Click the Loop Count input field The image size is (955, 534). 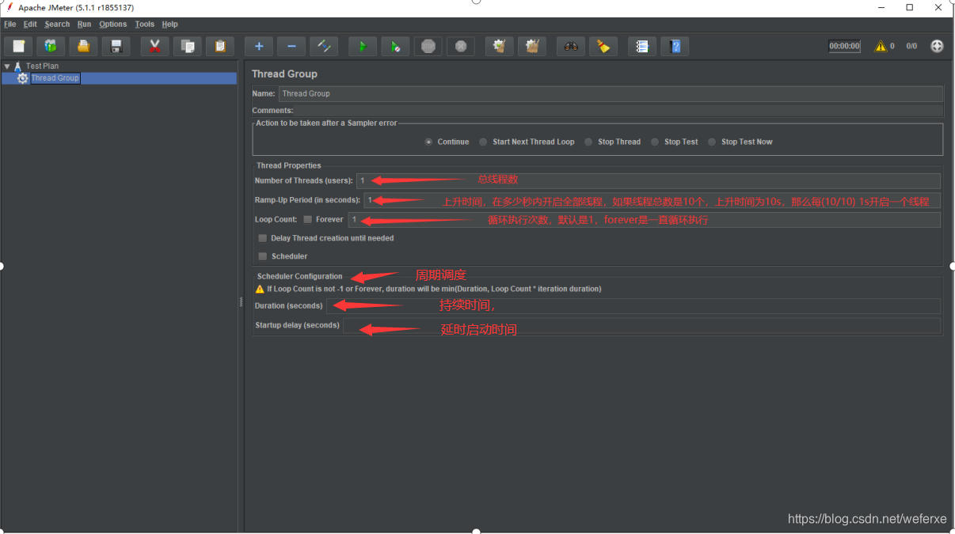(x=644, y=220)
